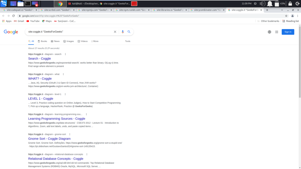Screen dimensions: 301x169
Task: Open the Reading list
Action: 291,21
